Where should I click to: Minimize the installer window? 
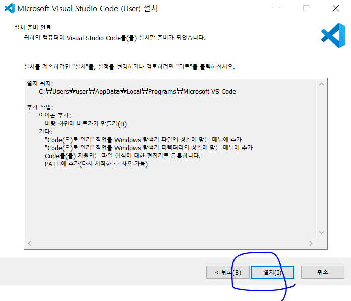pyautogui.click(x=277, y=8)
